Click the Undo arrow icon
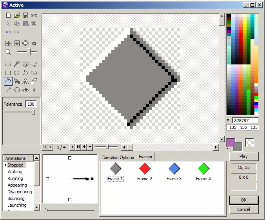This screenshot has width=265, height=220. 8,32
